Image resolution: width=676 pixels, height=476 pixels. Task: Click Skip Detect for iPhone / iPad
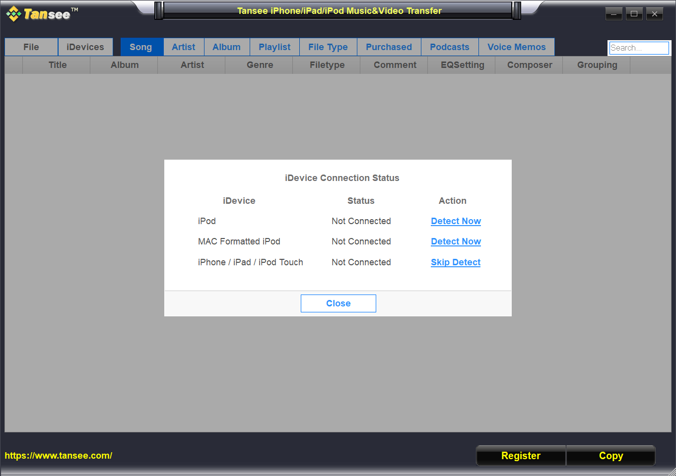[456, 262]
